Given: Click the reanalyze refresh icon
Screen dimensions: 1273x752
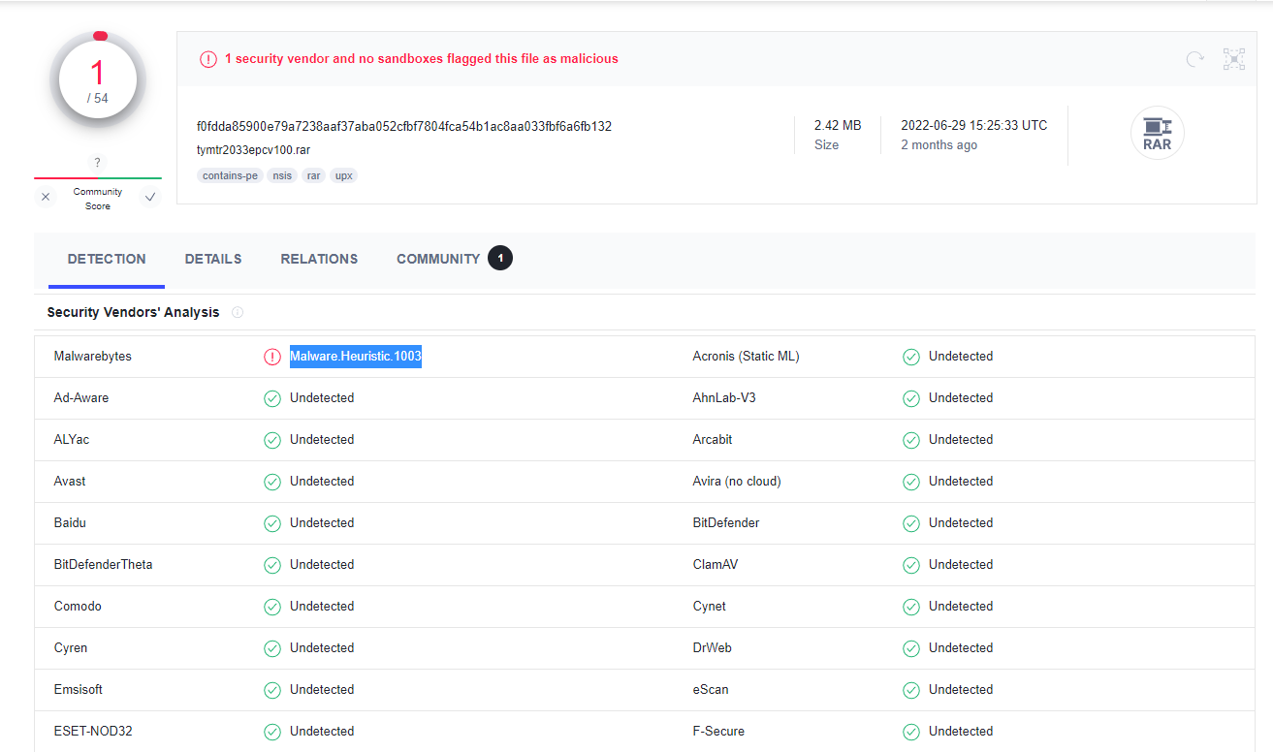Looking at the screenshot, I should click(x=1195, y=59).
